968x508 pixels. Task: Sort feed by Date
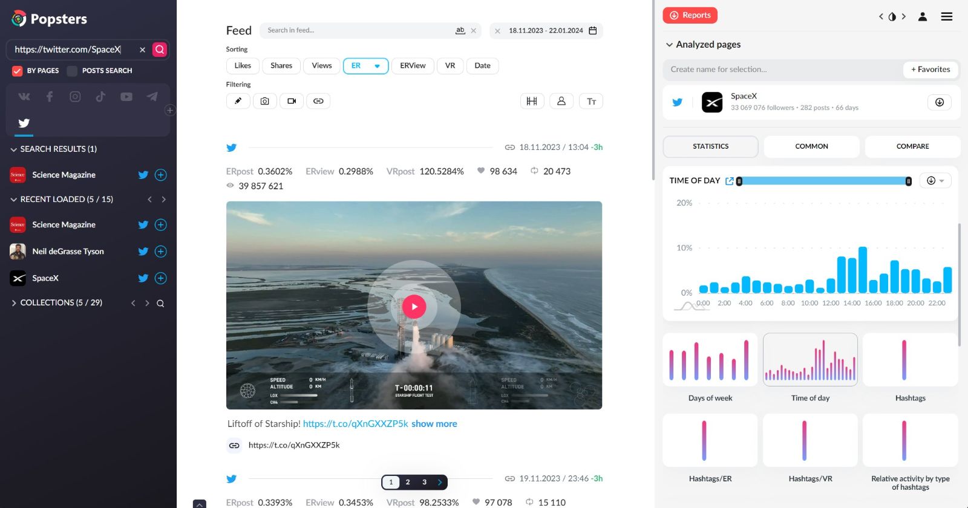pos(482,66)
